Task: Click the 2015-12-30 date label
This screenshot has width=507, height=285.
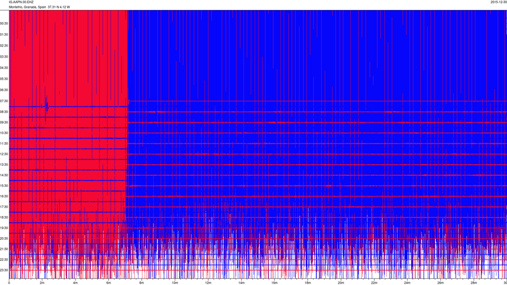Action: (x=499, y=2)
